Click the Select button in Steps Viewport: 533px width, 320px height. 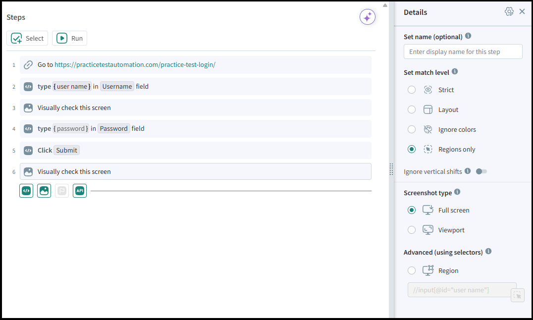pyautogui.click(x=27, y=38)
